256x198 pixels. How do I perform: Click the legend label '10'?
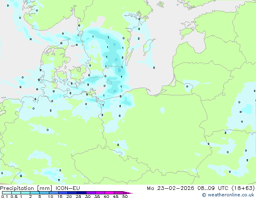coord(50,196)
